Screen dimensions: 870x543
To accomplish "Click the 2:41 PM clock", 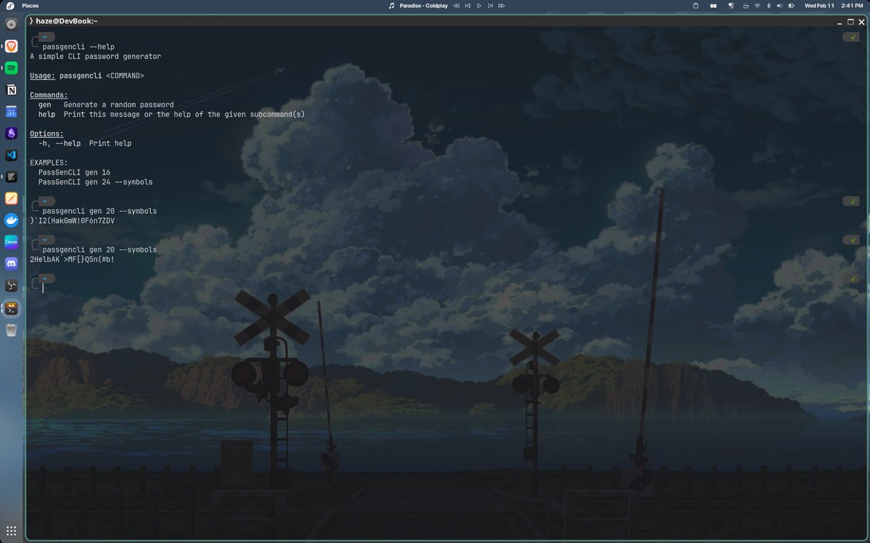I will pos(852,5).
